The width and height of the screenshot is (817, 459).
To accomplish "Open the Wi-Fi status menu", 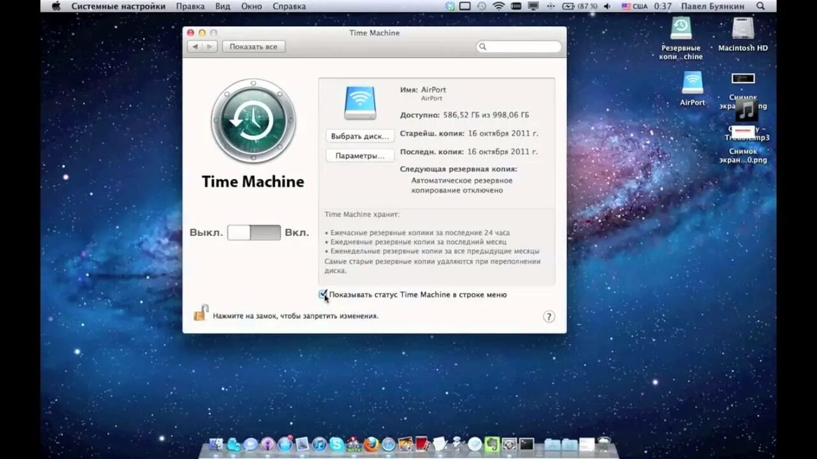I will coord(498,6).
